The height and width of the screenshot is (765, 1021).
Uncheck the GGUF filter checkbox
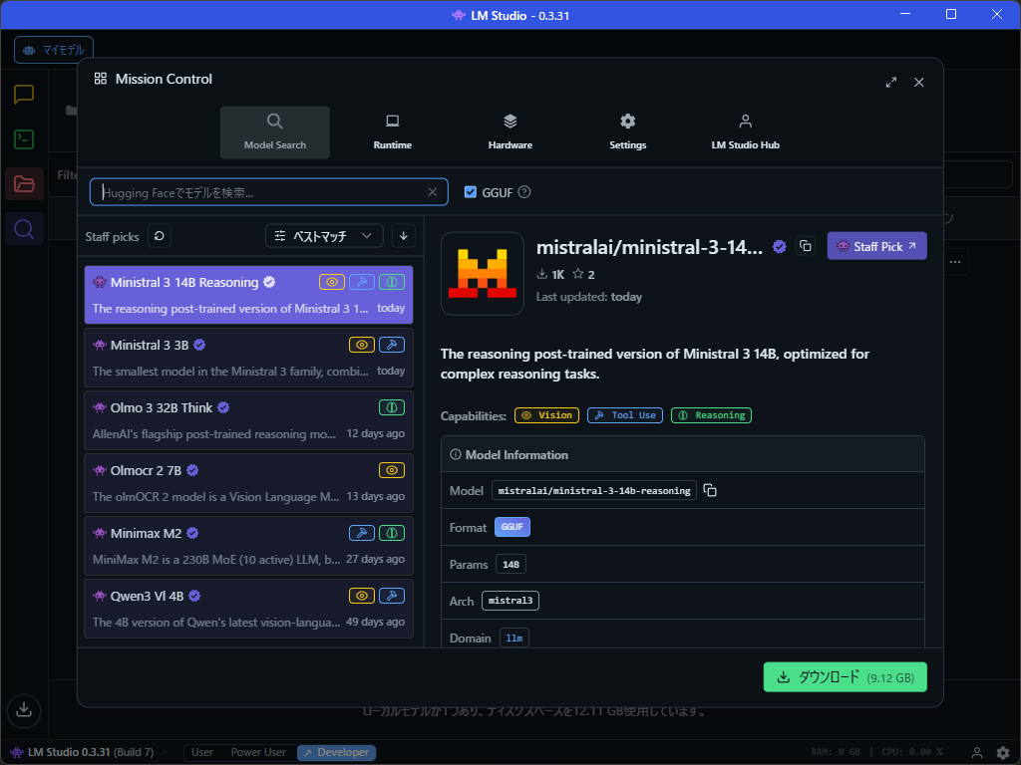point(471,192)
